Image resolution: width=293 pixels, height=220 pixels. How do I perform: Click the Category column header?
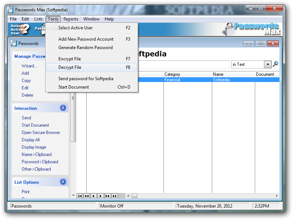tap(188, 74)
